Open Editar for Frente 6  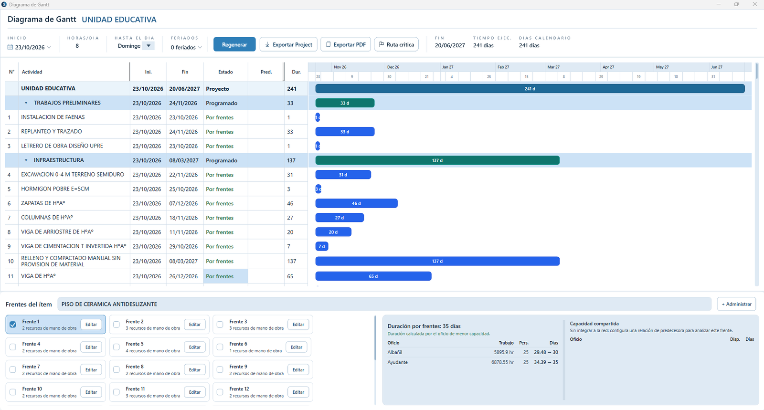[297, 347]
